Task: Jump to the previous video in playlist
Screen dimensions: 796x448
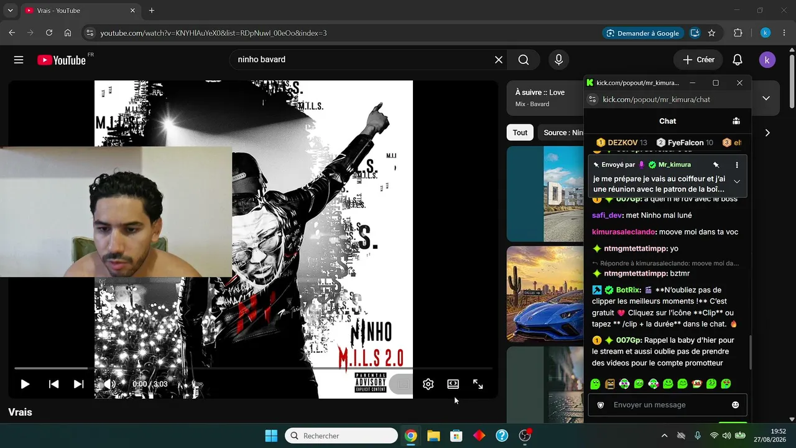Action: coord(54,384)
